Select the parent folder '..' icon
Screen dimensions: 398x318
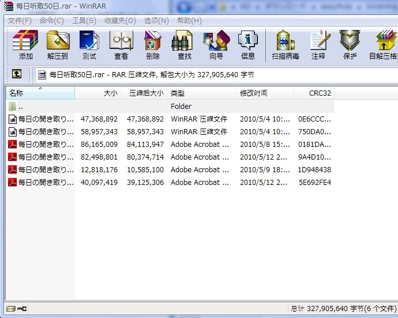[13, 107]
